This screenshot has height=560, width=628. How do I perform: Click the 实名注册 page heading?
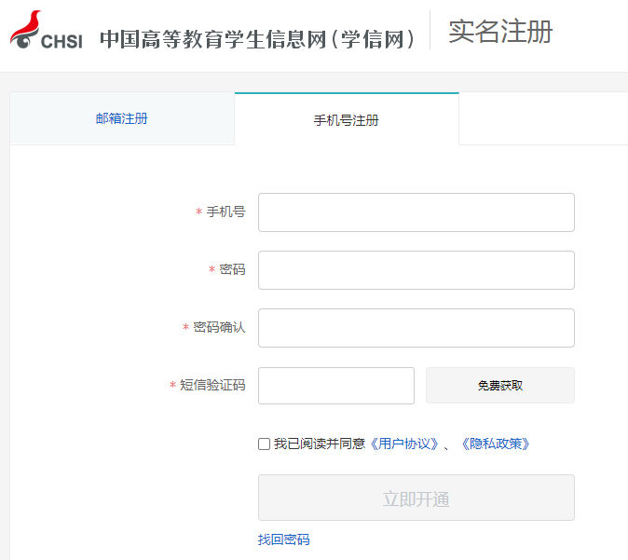500,32
